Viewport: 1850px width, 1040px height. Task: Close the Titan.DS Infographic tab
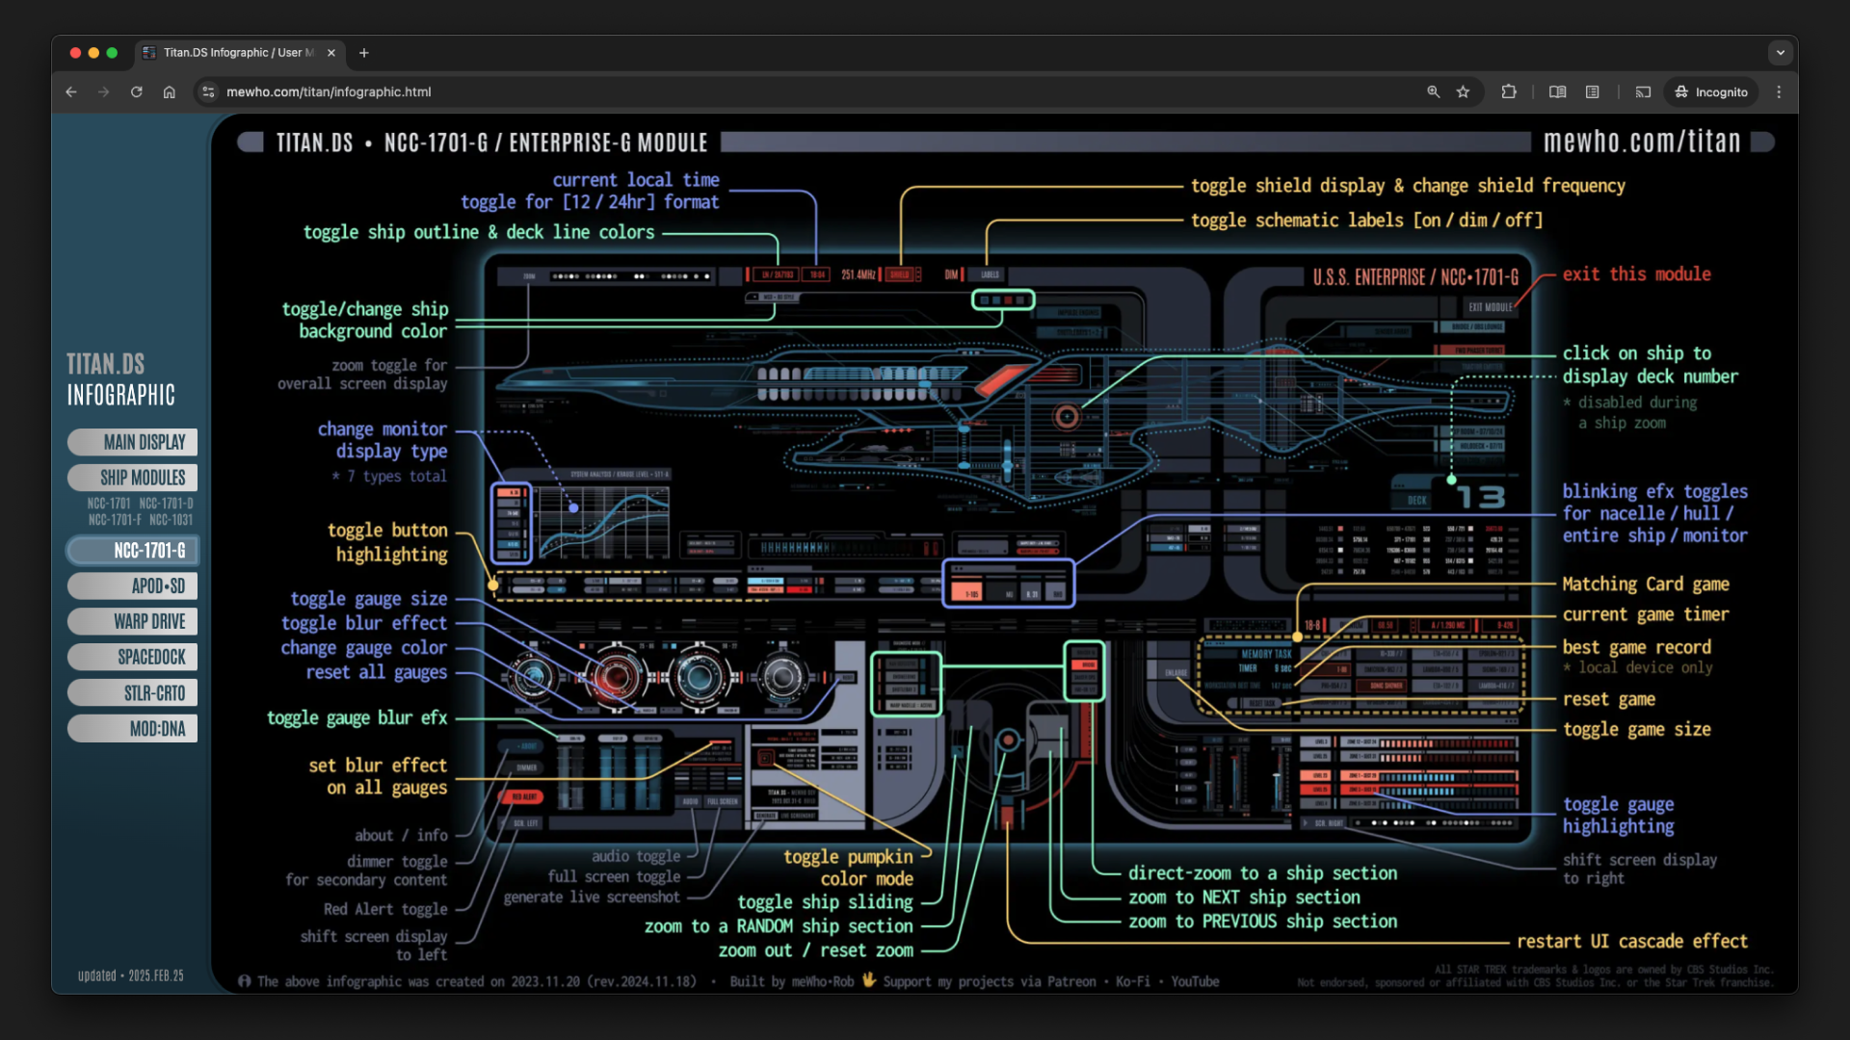pos(331,53)
